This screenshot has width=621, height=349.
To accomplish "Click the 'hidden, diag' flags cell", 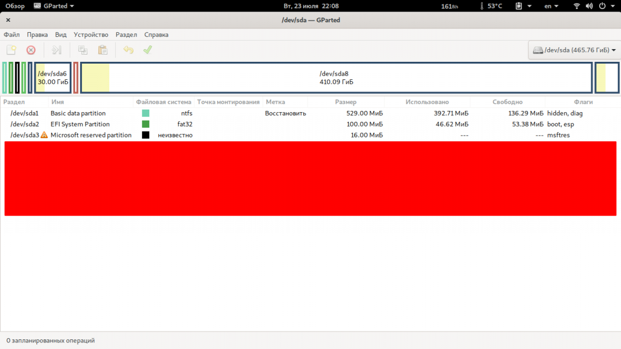I will click(565, 113).
